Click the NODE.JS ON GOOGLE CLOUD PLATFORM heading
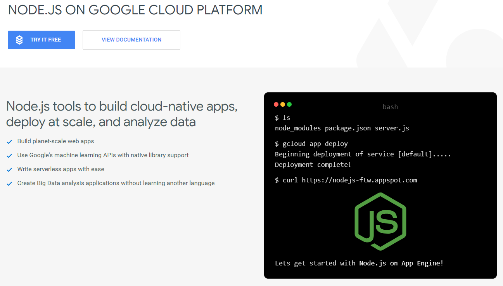Image resolution: width=503 pixels, height=286 pixels. point(135,10)
